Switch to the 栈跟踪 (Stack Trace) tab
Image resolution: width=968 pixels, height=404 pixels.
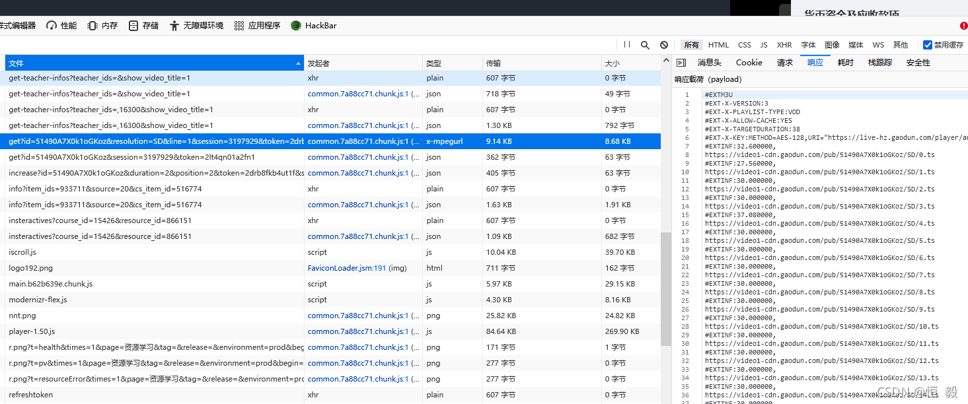[880, 63]
